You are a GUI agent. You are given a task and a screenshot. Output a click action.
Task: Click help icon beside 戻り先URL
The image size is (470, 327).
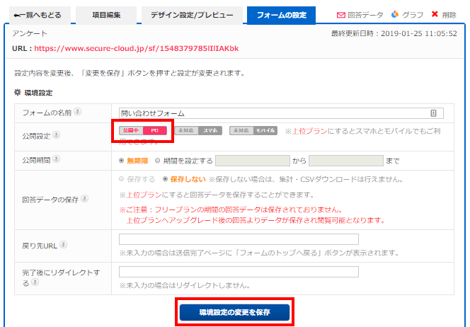pos(63,244)
